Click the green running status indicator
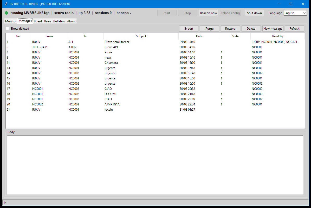The height and width of the screenshot is (208, 311). (x=6, y=13)
